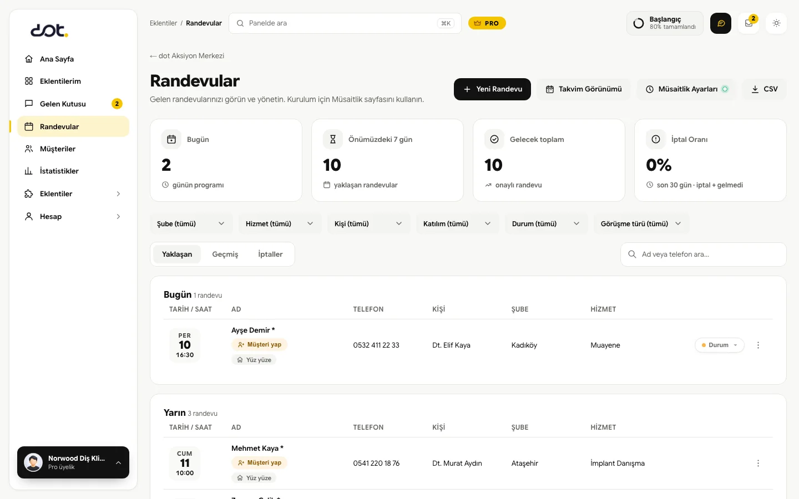Open Norwood Diş Kli... account switcher
This screenshot has width=799, height=499.
coord(73,462)
